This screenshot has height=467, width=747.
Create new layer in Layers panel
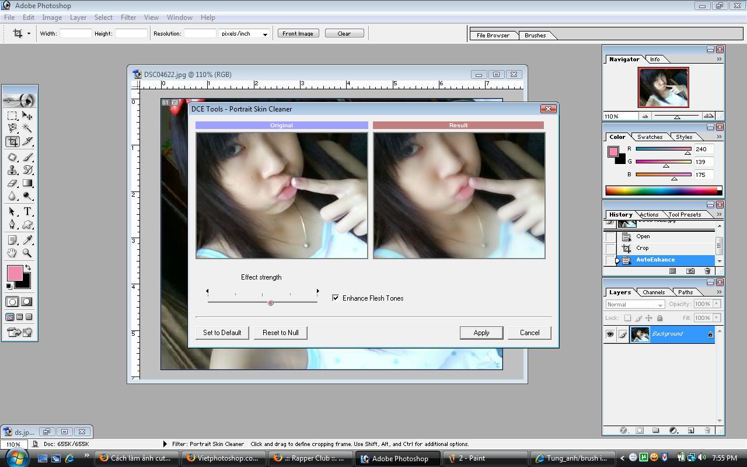(x=691, y=430)
